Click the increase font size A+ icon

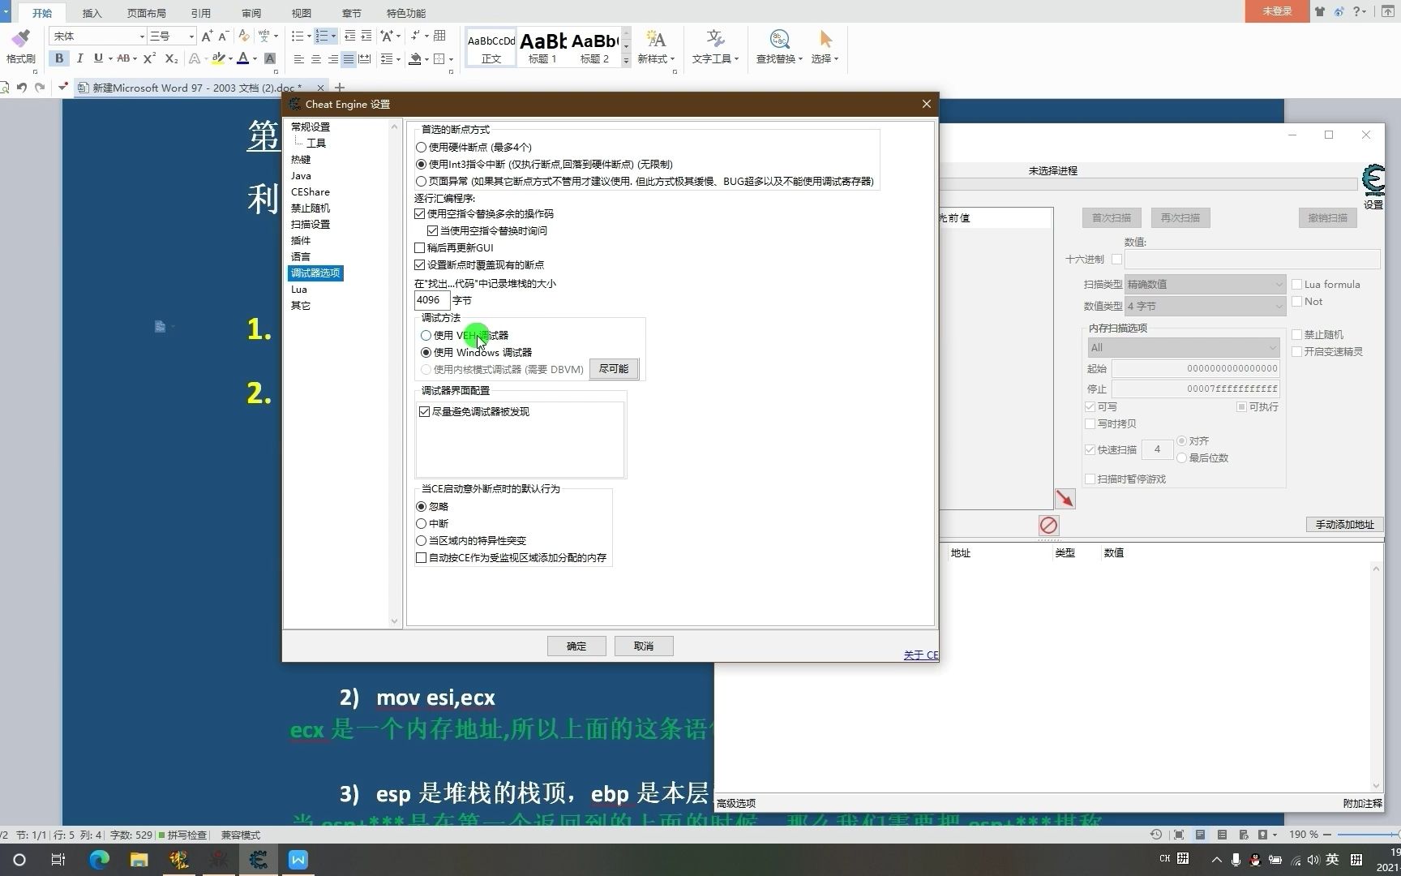coord(207,36)
